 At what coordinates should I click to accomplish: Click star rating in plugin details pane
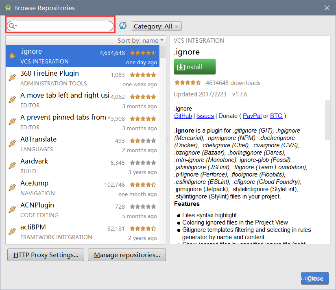[x=188, y=83]
